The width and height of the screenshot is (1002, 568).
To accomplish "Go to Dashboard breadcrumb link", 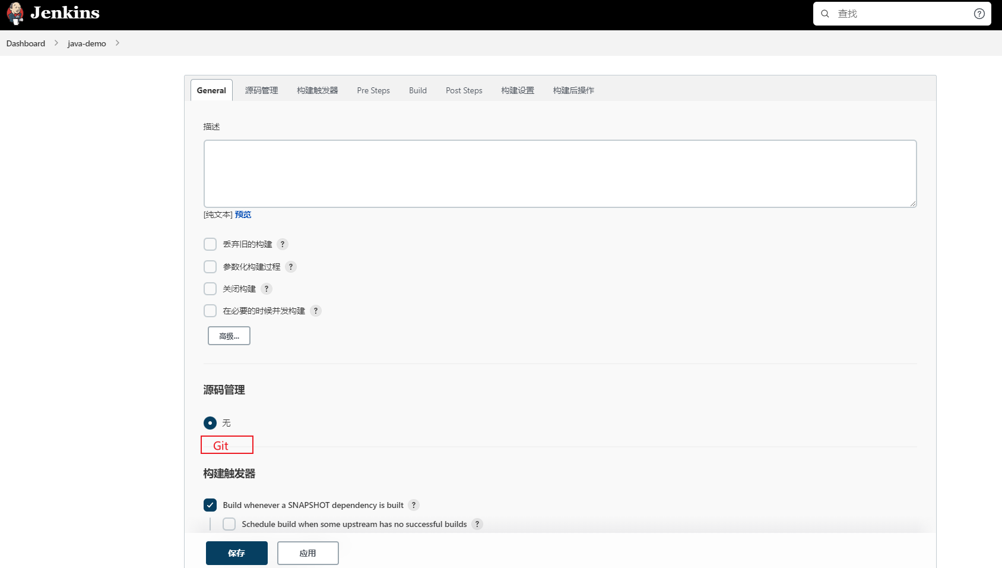I will [26, 43].
